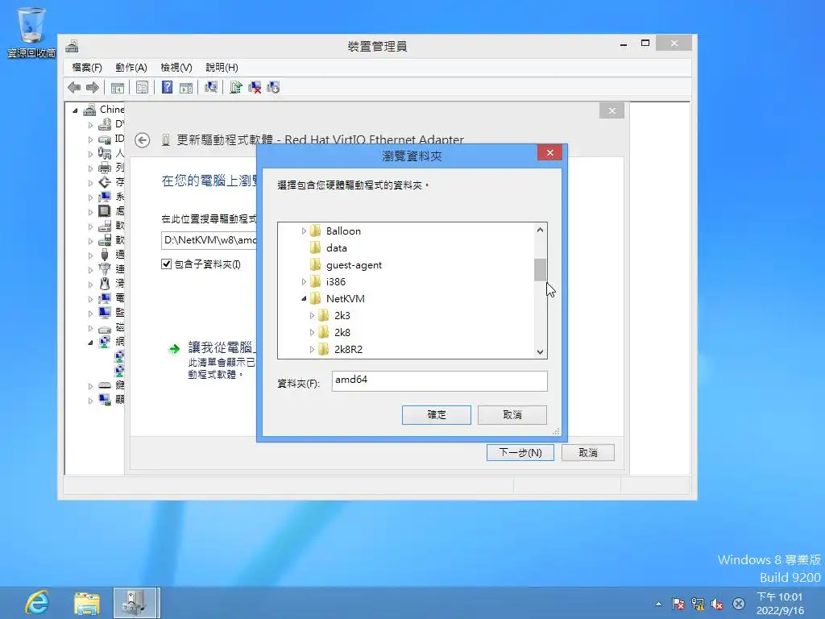This screenshot has height=619, width=825.
Task: Click the muted volume icon in system tray
Action: (x=716, y=604)
